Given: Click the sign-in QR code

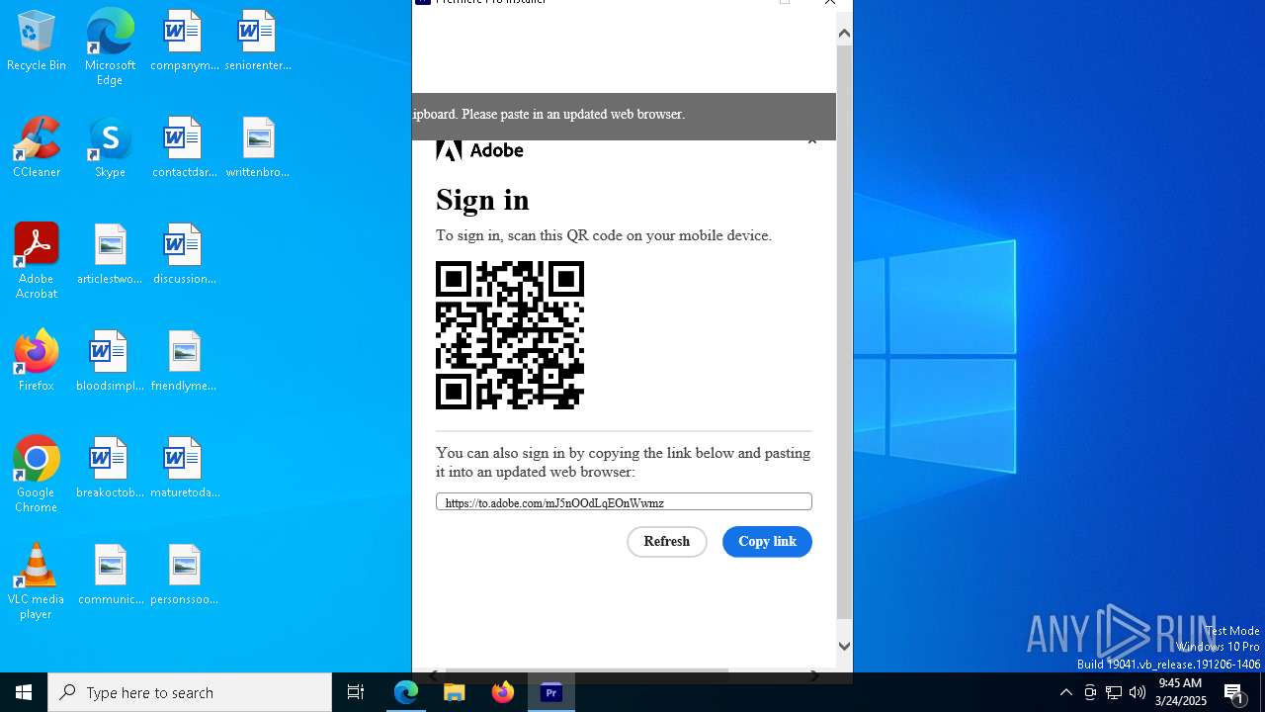Looking at the screenshot, I should 510,335.
